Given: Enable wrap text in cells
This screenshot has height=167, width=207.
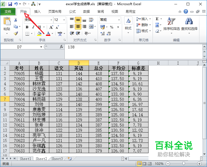Looking at the screenshot, I should coord(91,20).
